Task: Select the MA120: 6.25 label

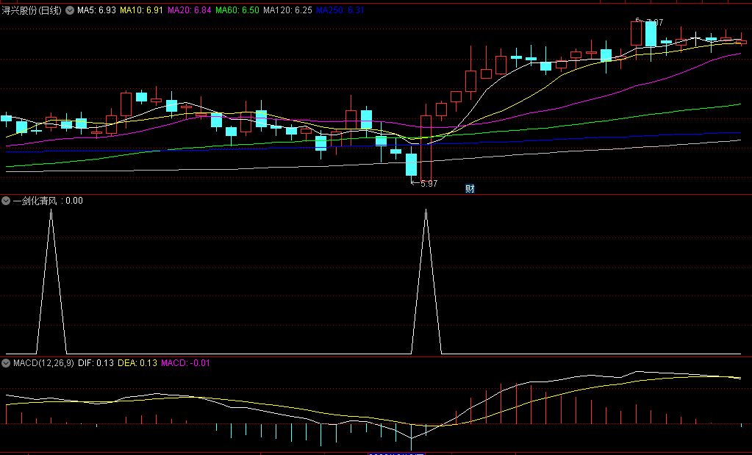Action: click(287, 10)
